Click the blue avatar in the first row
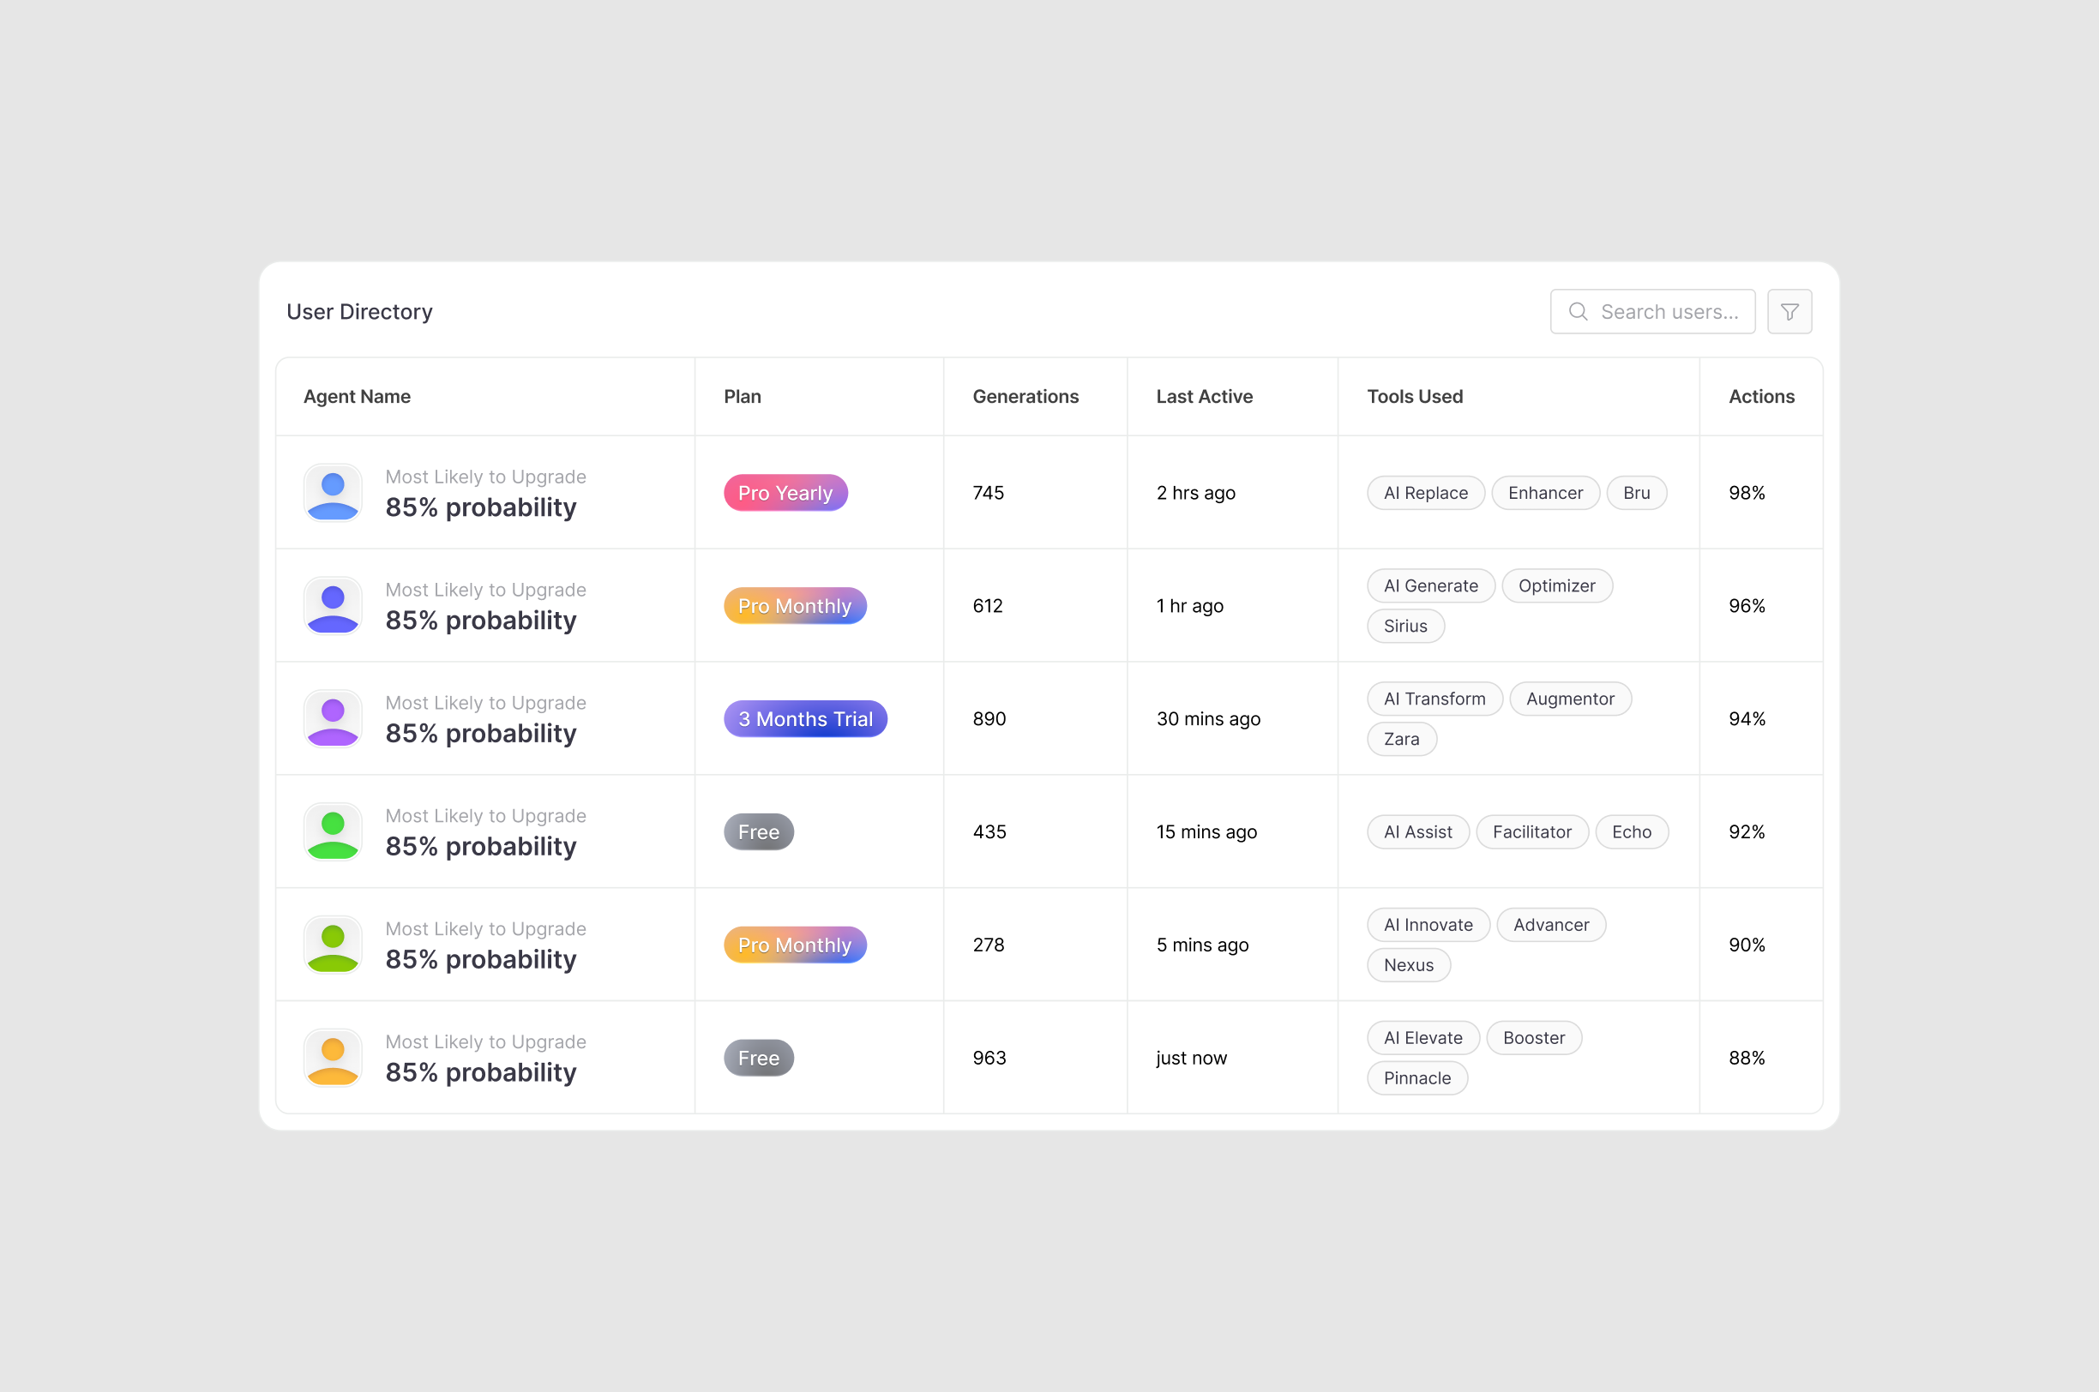Viewport: 2099px width, 1392px height. (x=332, y=493)
